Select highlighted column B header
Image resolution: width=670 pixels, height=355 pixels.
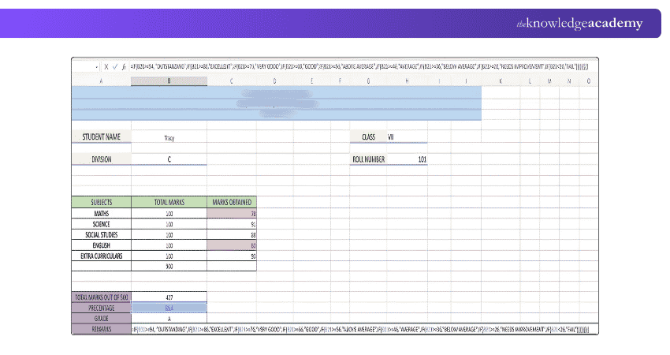[169, 80]
